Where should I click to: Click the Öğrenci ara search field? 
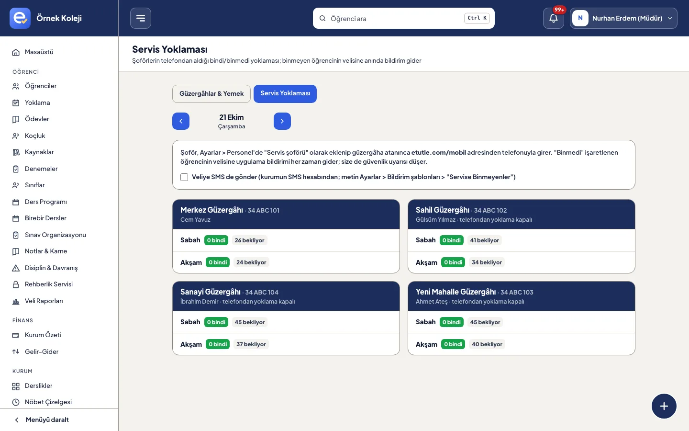pos(404,18)
